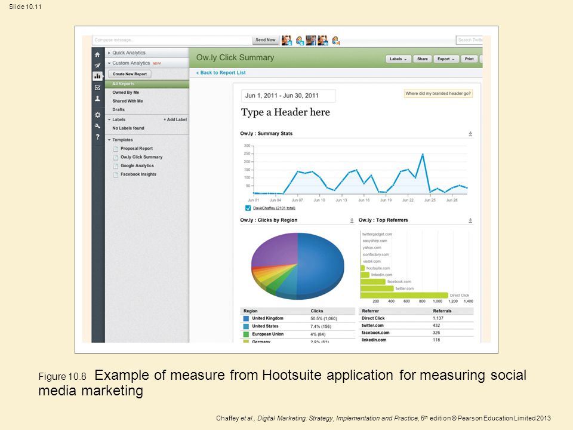The image size is (573, 430).
Task: Click the date range Jun 1 - Jun 30 field
Action: click(x=288, y=96)
